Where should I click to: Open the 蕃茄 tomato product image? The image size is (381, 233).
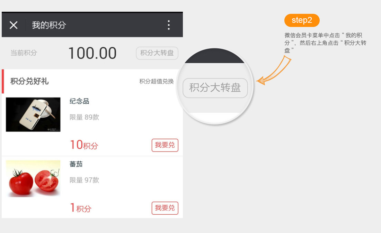coord(33,178)
